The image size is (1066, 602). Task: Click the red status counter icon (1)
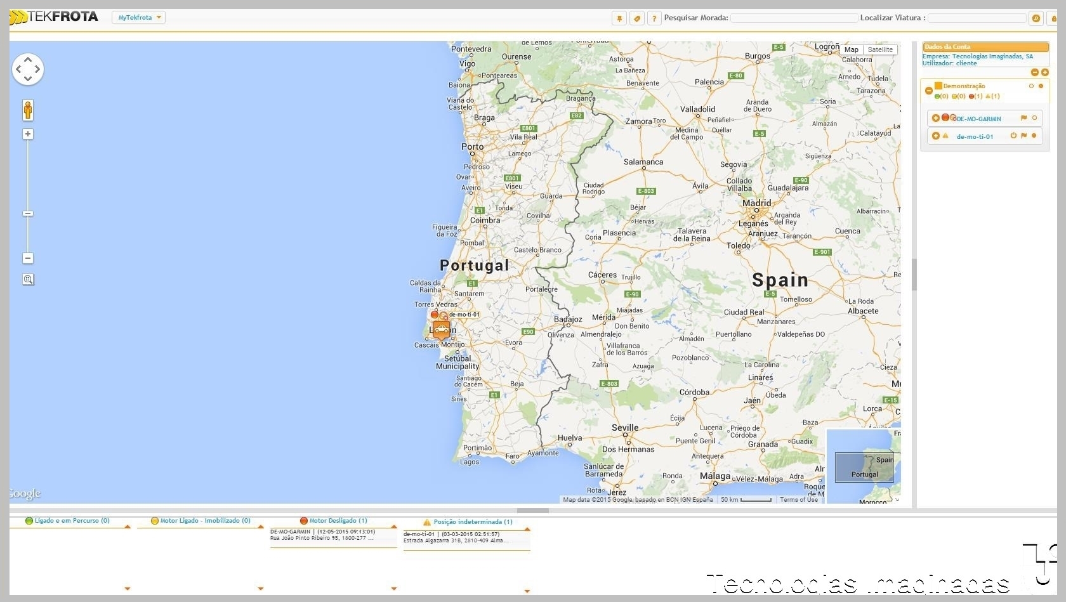click(971, 96)
